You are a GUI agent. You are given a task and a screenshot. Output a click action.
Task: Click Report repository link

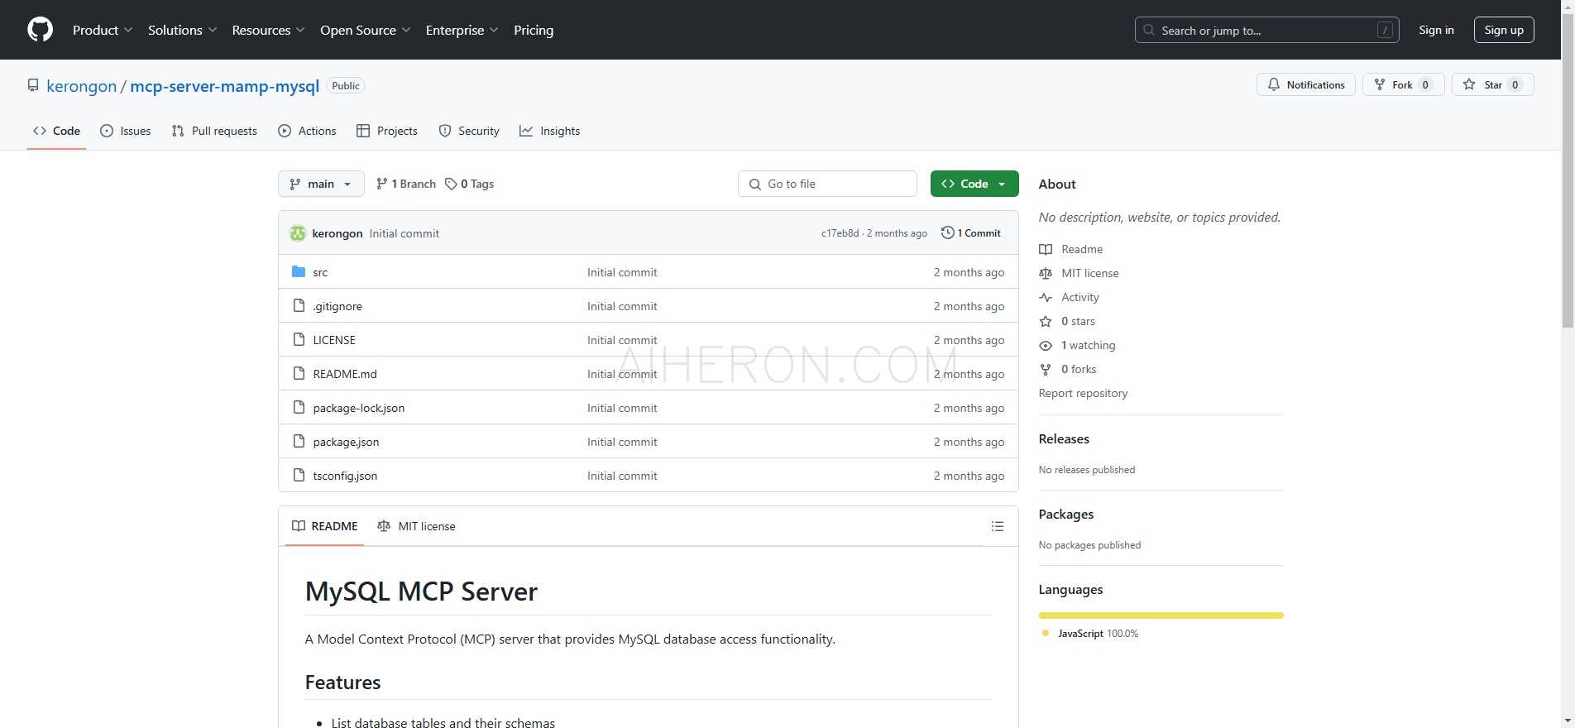(1083, 393)
